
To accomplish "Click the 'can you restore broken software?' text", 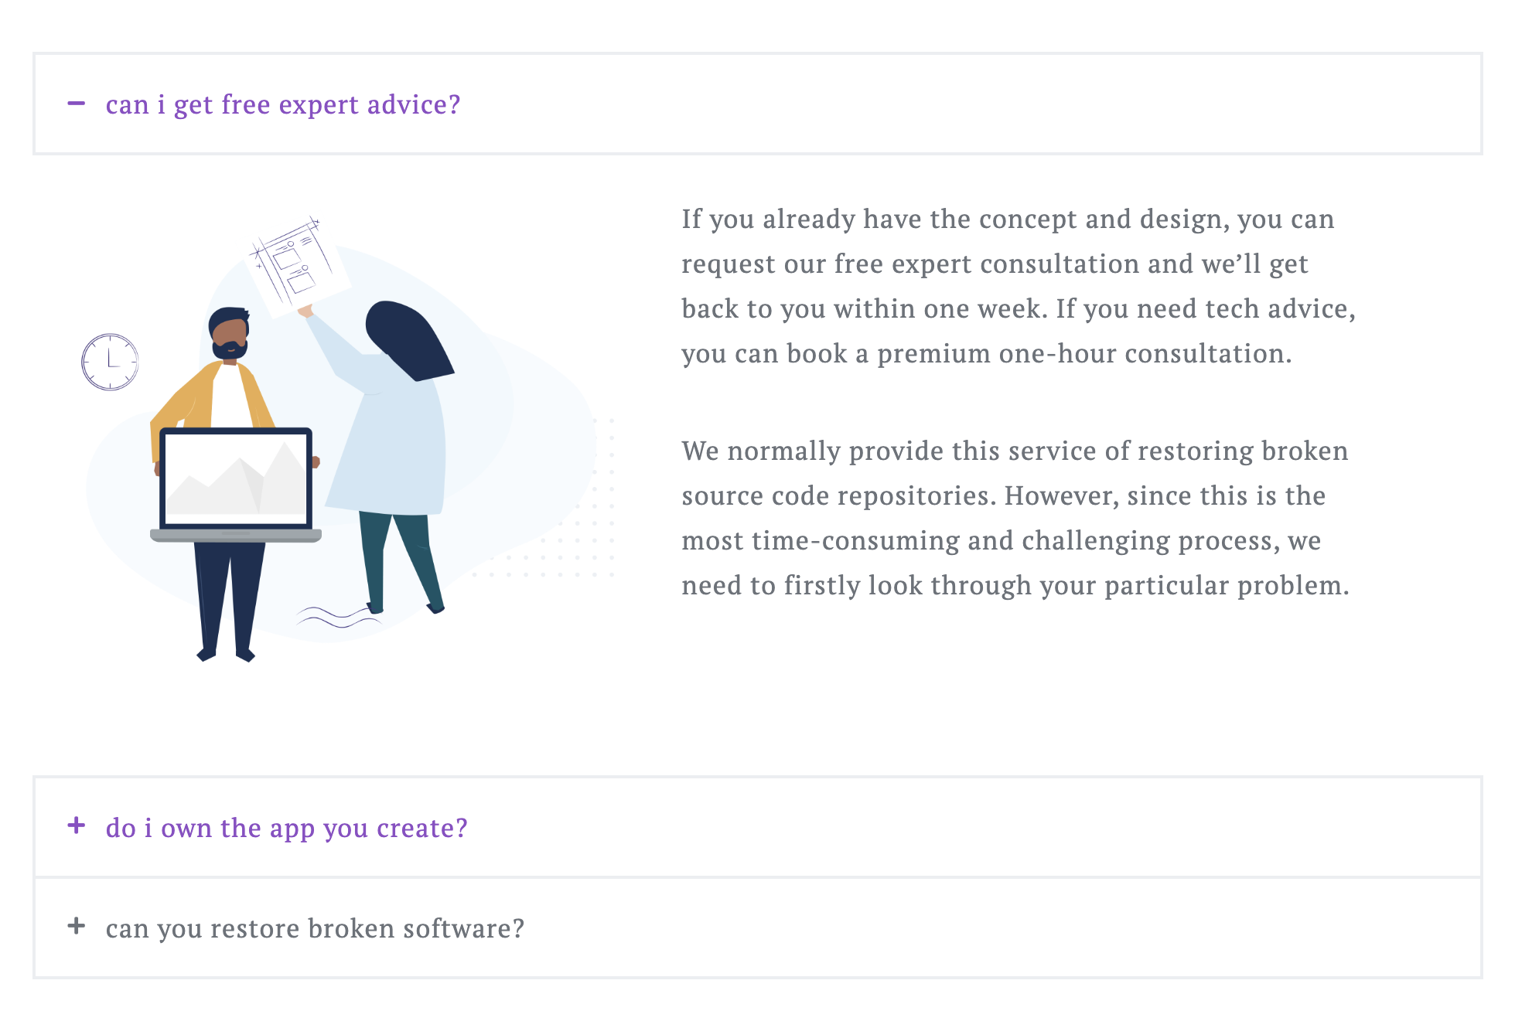I will (x=316, y=928).
